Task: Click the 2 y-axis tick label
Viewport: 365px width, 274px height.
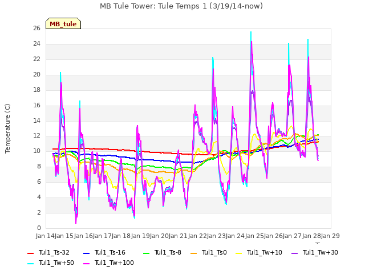Action: point(39,212)
